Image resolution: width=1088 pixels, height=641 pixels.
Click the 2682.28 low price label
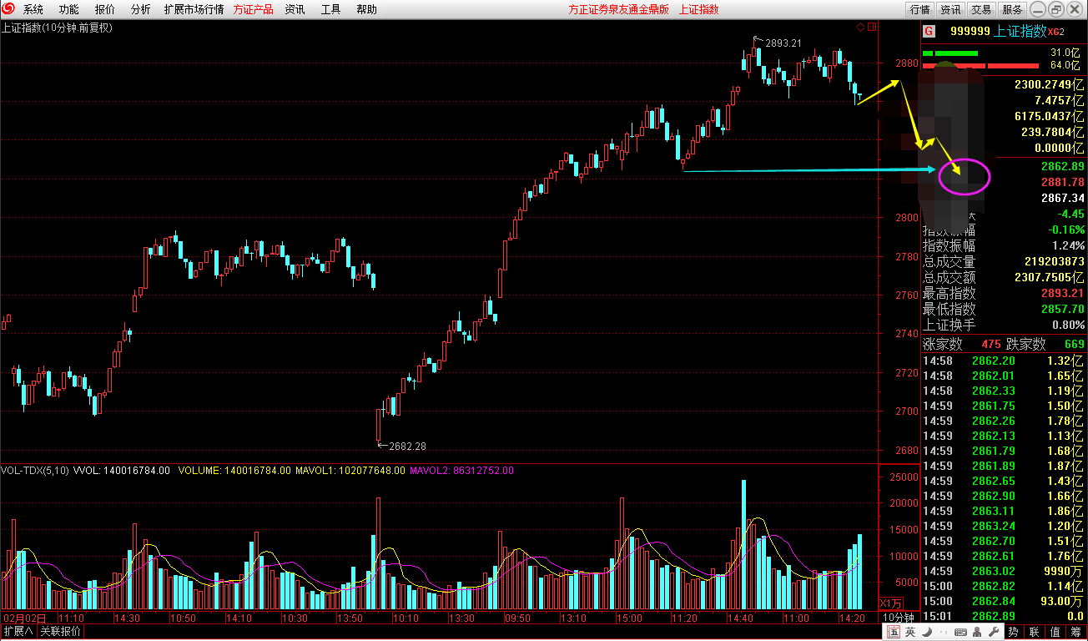tap(408, 447)
